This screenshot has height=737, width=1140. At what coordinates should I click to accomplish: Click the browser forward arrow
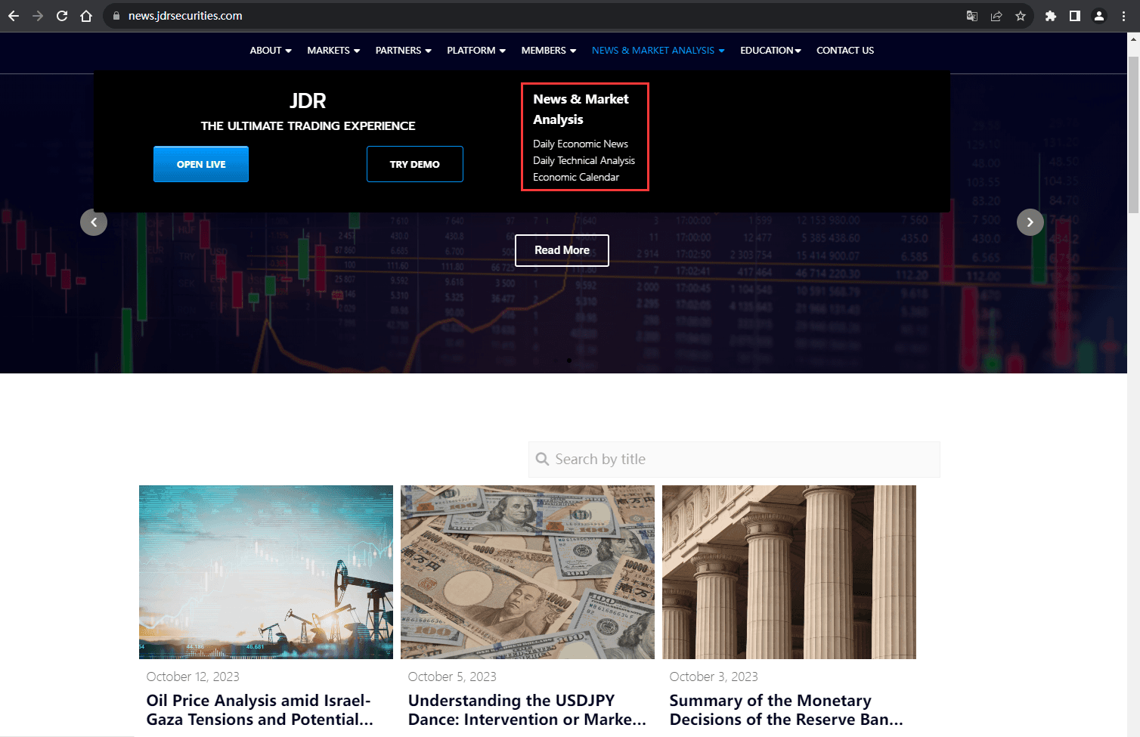38,16
